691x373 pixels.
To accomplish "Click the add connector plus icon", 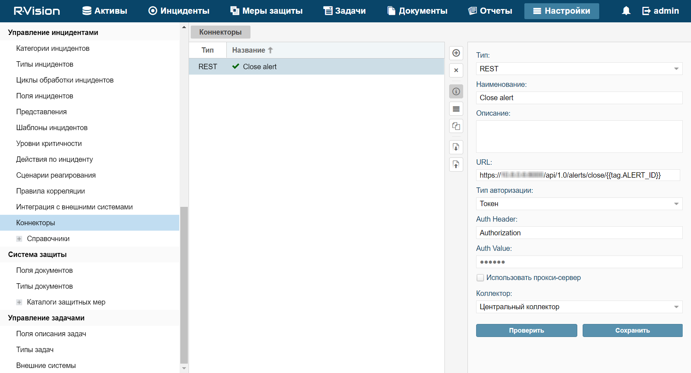I will pyautogui.click(x=456, y=53).
